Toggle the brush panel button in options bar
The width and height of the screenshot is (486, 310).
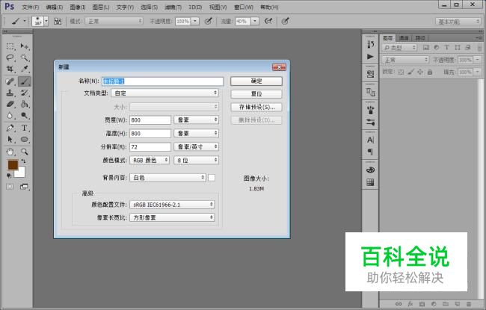pyautogui.click(x=58, y=22)
